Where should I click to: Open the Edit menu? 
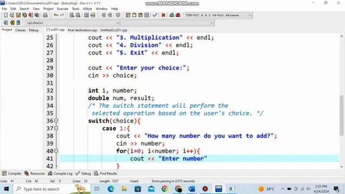(x=13, y=9)
